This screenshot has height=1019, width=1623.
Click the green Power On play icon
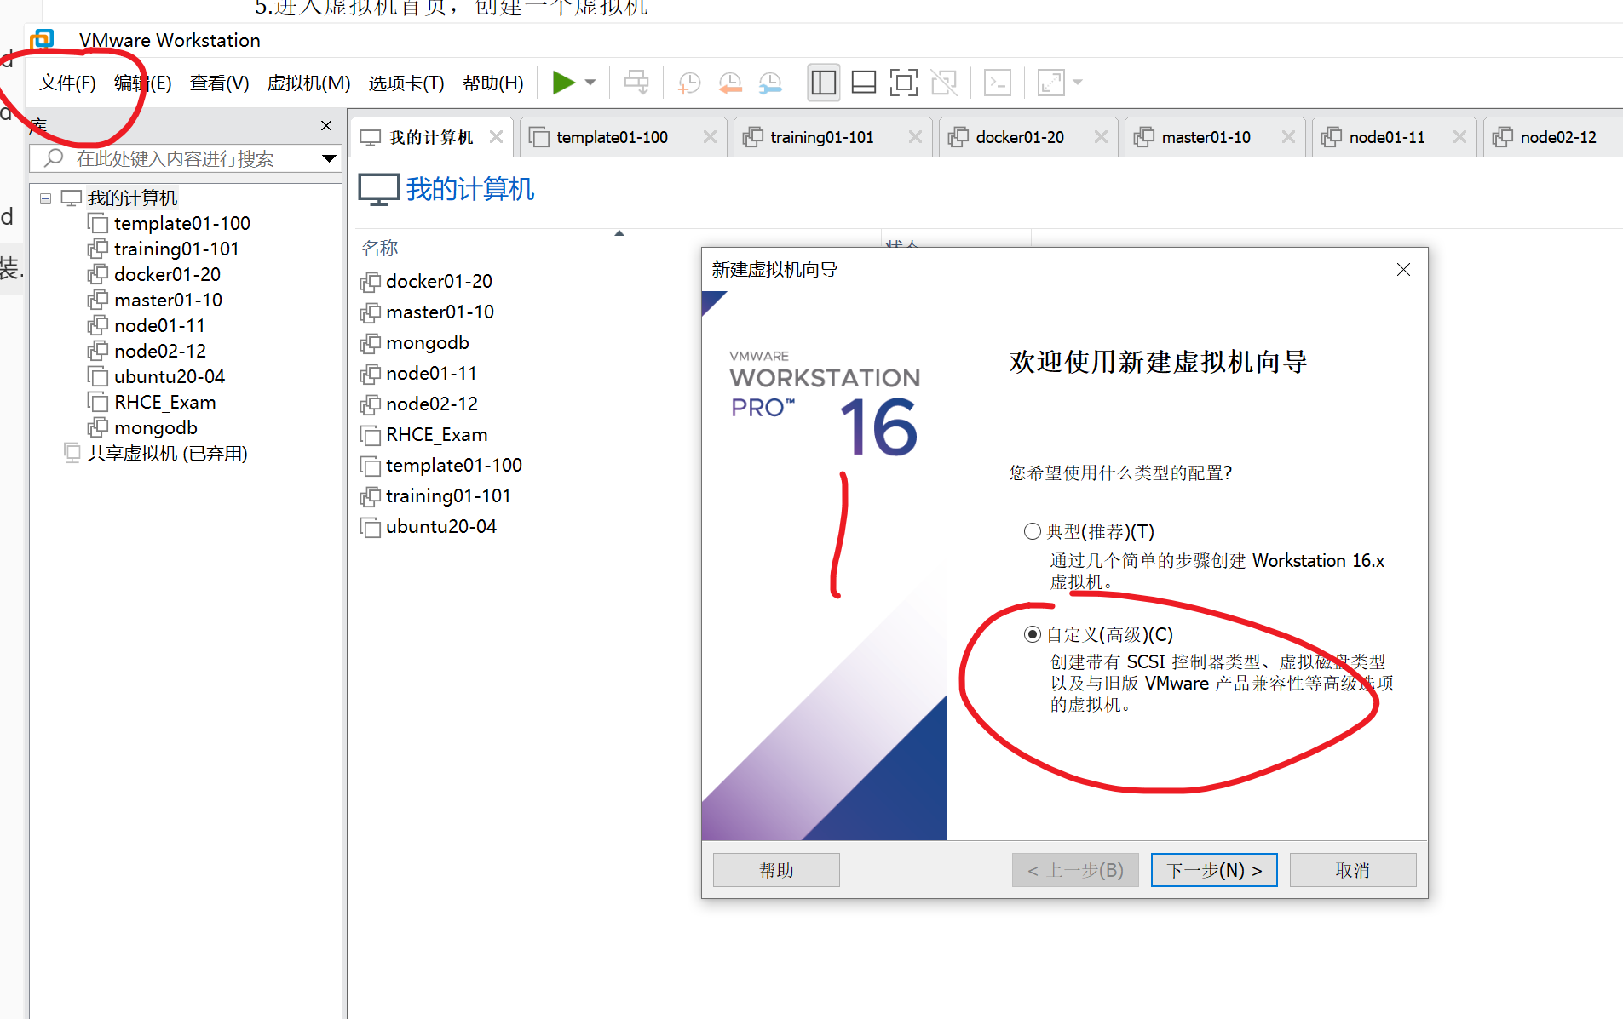[x=563, y=83]
